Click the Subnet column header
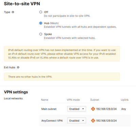Viewport: 136px width, 129px height. 95,100
